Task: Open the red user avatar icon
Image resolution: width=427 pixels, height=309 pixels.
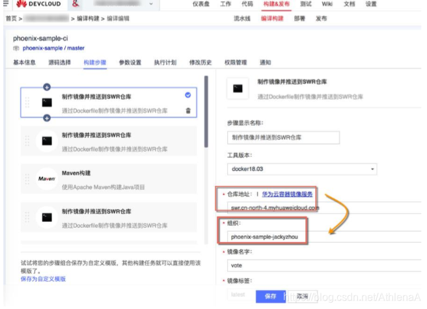Action: (x=76, y=3)
